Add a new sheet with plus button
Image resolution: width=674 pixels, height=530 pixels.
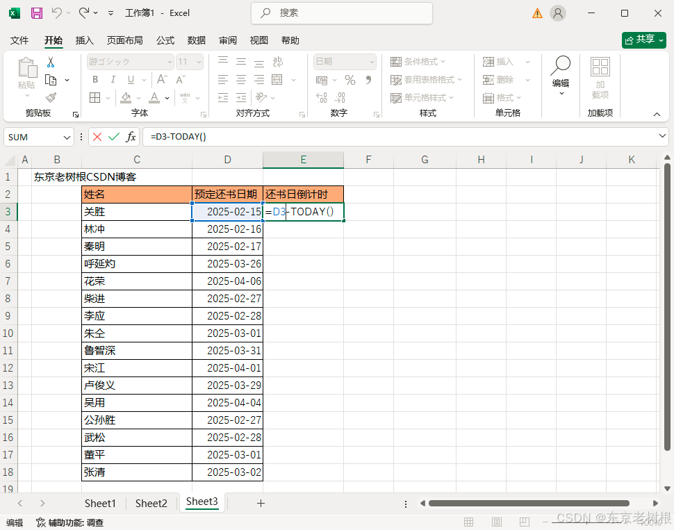point(261,503)
